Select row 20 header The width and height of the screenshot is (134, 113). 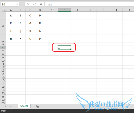pos(3,93)
